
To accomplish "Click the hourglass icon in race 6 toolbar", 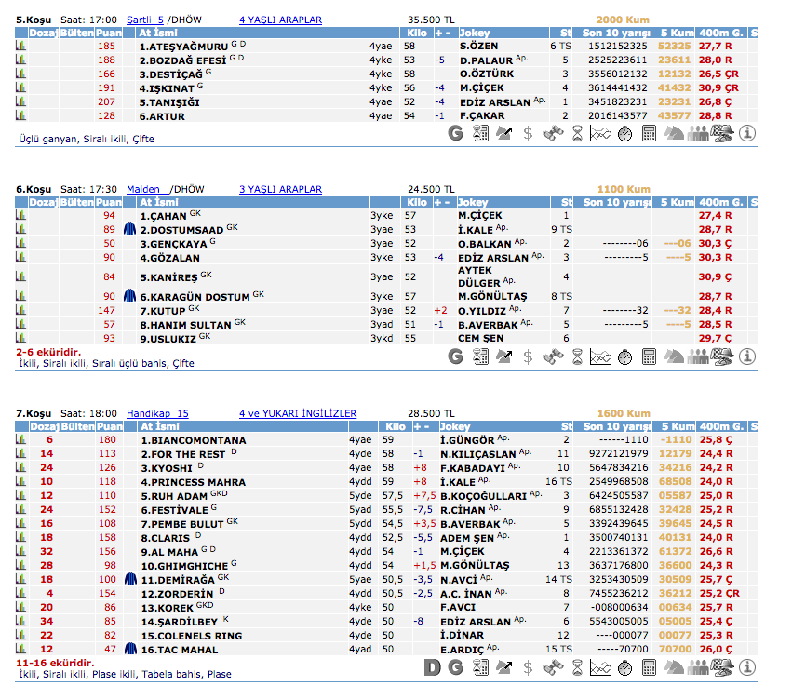I will point(577,356).
